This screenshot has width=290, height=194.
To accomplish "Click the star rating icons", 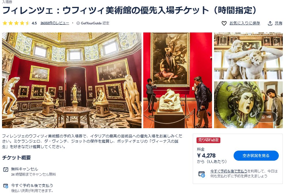I will click(x=16, y=23).
